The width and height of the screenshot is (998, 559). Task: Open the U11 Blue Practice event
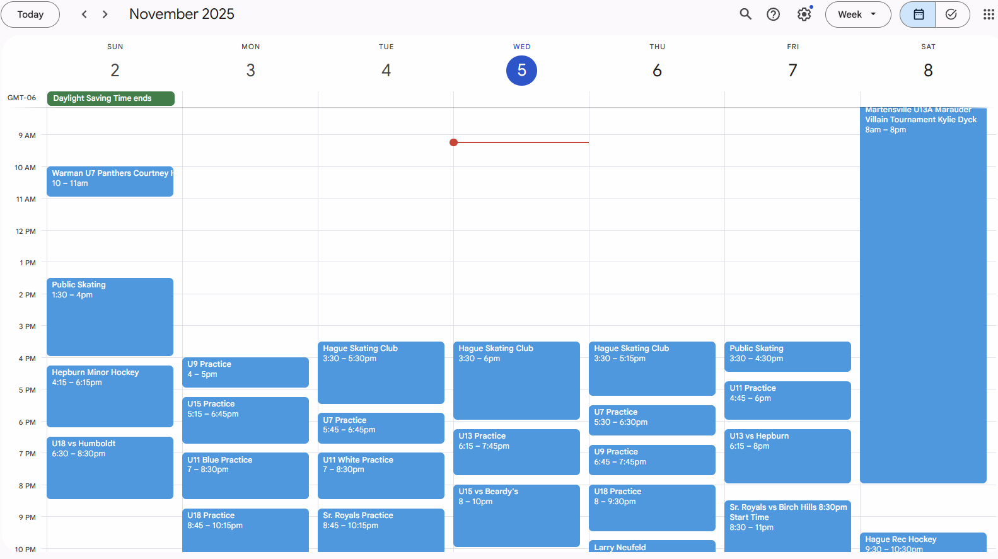[245, 475]
